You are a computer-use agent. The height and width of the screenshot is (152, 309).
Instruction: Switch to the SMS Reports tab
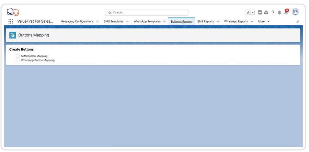point(205,22)
